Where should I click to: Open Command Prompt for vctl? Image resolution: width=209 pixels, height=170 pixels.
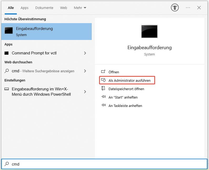[x=47, y=53]
